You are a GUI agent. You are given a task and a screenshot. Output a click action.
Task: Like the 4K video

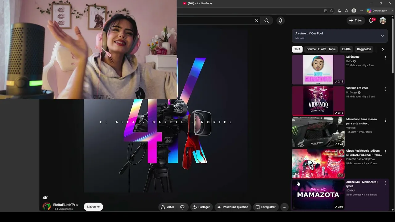click(167, 207)
